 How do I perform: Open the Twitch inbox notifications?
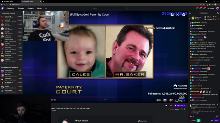point(200,8)
